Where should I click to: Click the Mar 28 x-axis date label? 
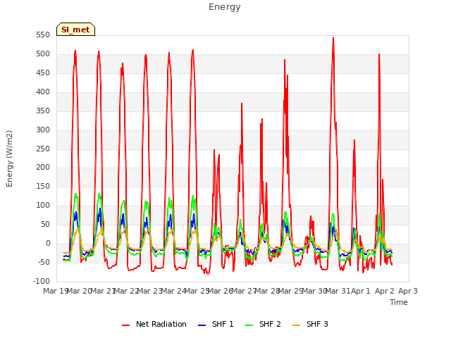click(x=267, y=291)
